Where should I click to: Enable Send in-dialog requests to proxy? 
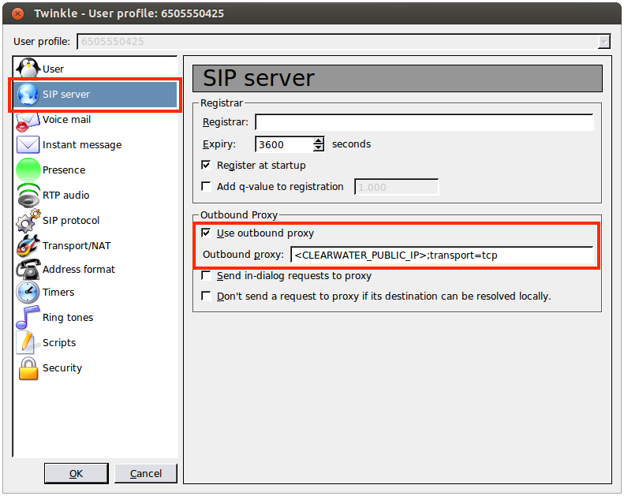pyautogui.click(x=207, y=276)
